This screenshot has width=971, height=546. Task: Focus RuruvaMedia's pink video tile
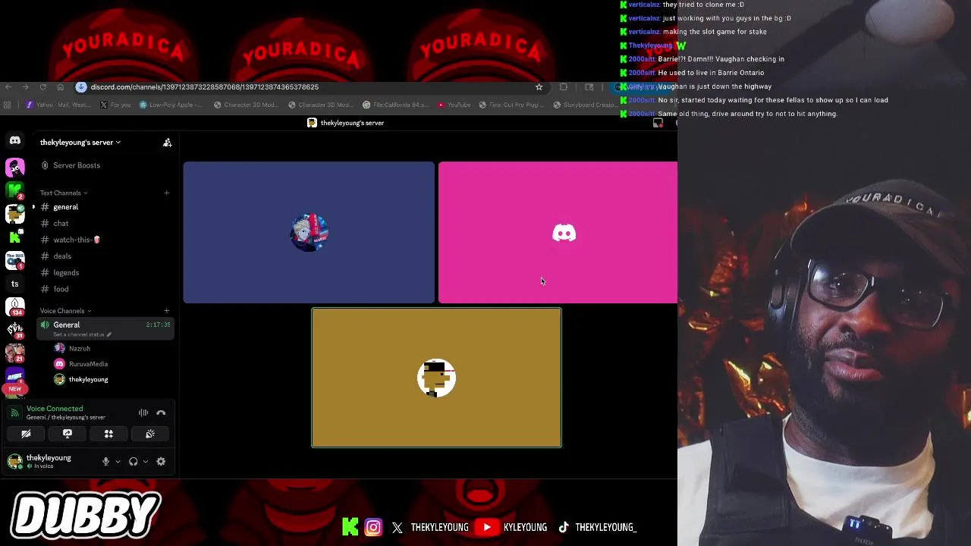tap(558, 232)
